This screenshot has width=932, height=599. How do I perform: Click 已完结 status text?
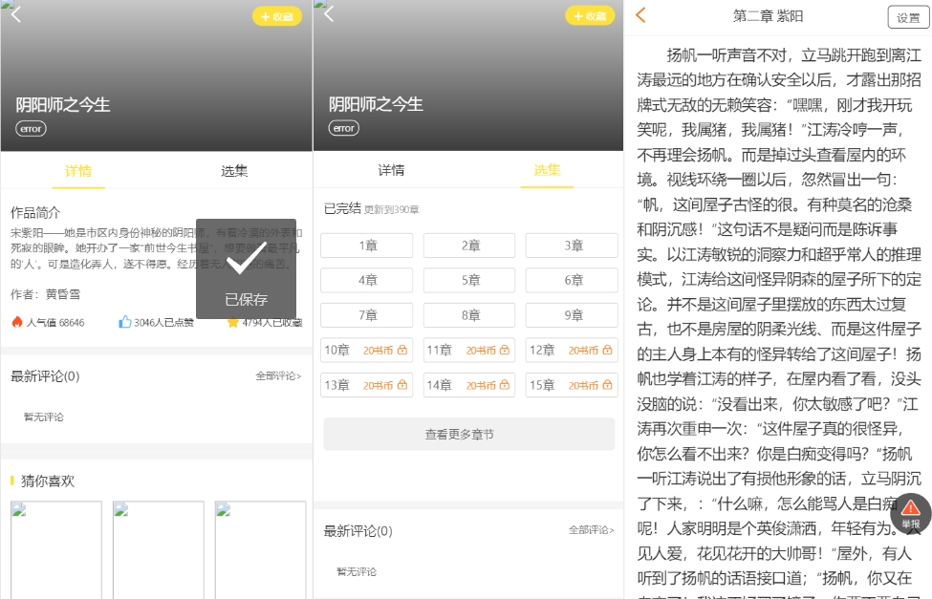coord(342,208)
